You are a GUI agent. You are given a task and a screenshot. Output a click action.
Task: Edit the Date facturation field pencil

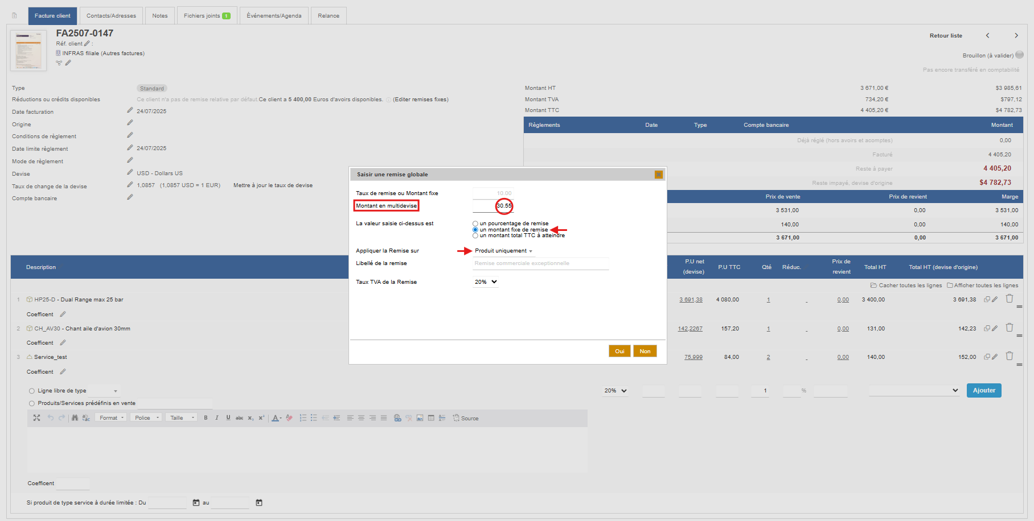pyautogui.click(x=130, y=110)
